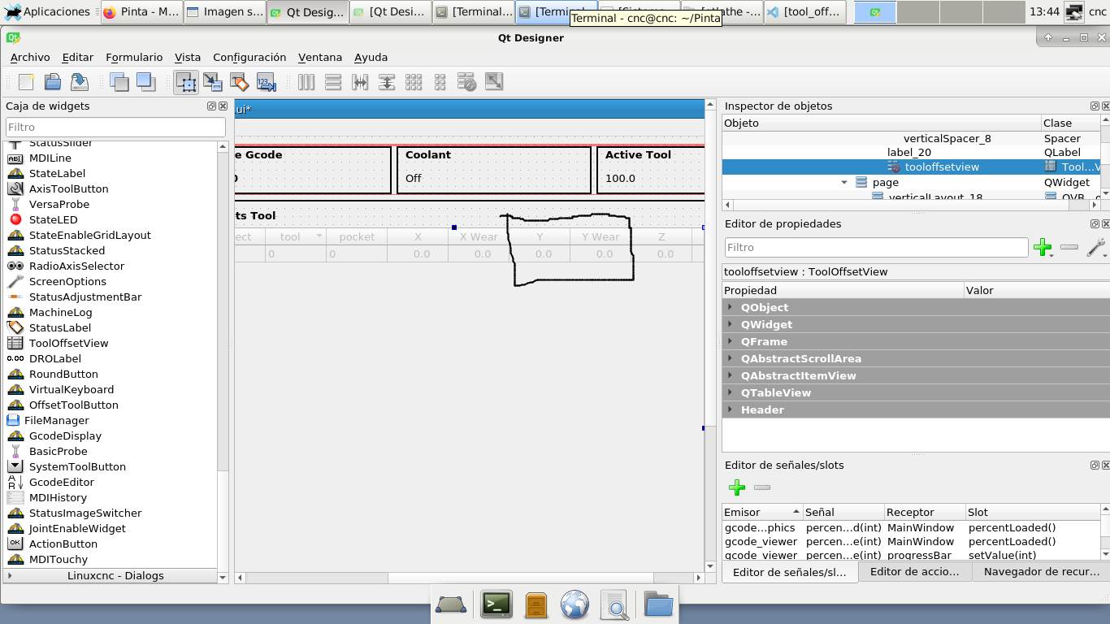Select DROLabel in widget box
1110x624 pixels.
click(55, 358)
